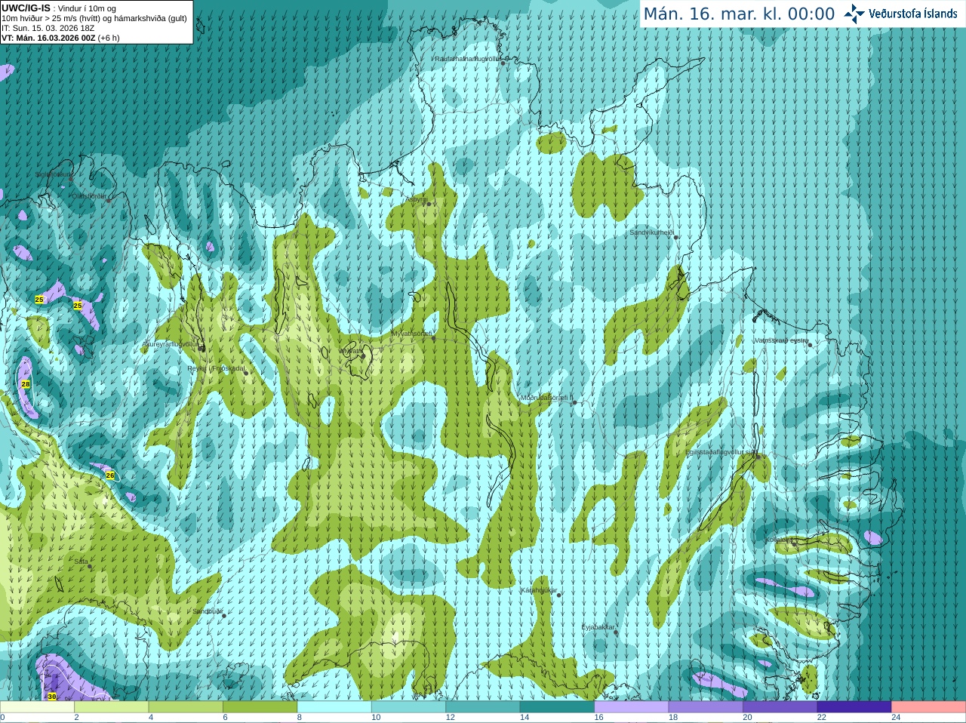Image resolution: width=966 pixels, height=723 pixels.
Task: Select the 0–2 m/s pale yellow swatch
Action: pos(37,707)
